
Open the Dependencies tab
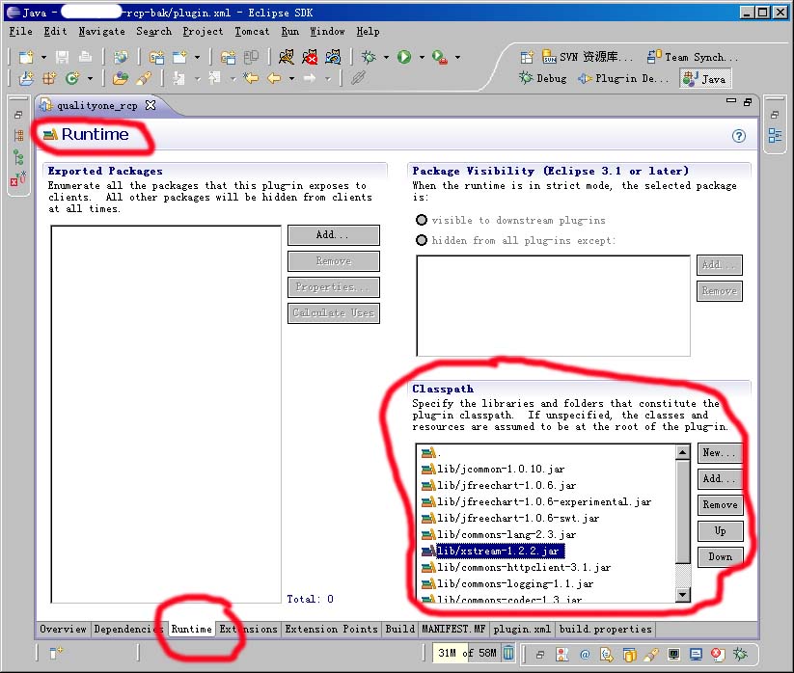pyautogui.click(x=128, y=629)
